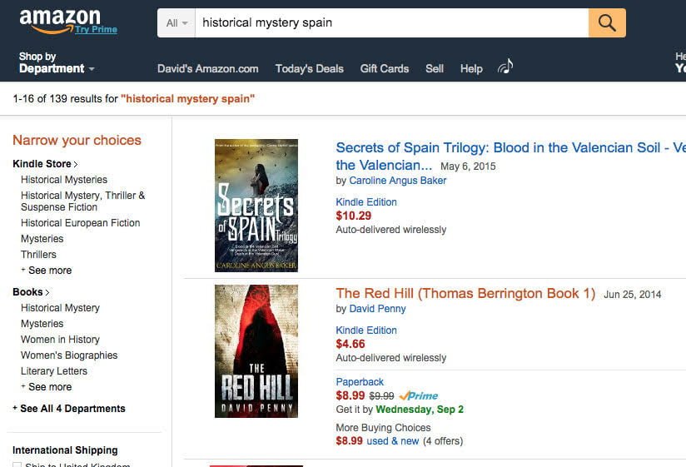686x467 pixels.
Task: Open the Amazon Music note icon
Action: pyautogui.click(x=505, y=67)
